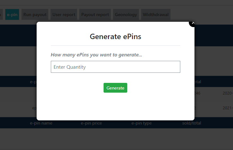
Task: Open the Geonology tab
Action: 126,14
